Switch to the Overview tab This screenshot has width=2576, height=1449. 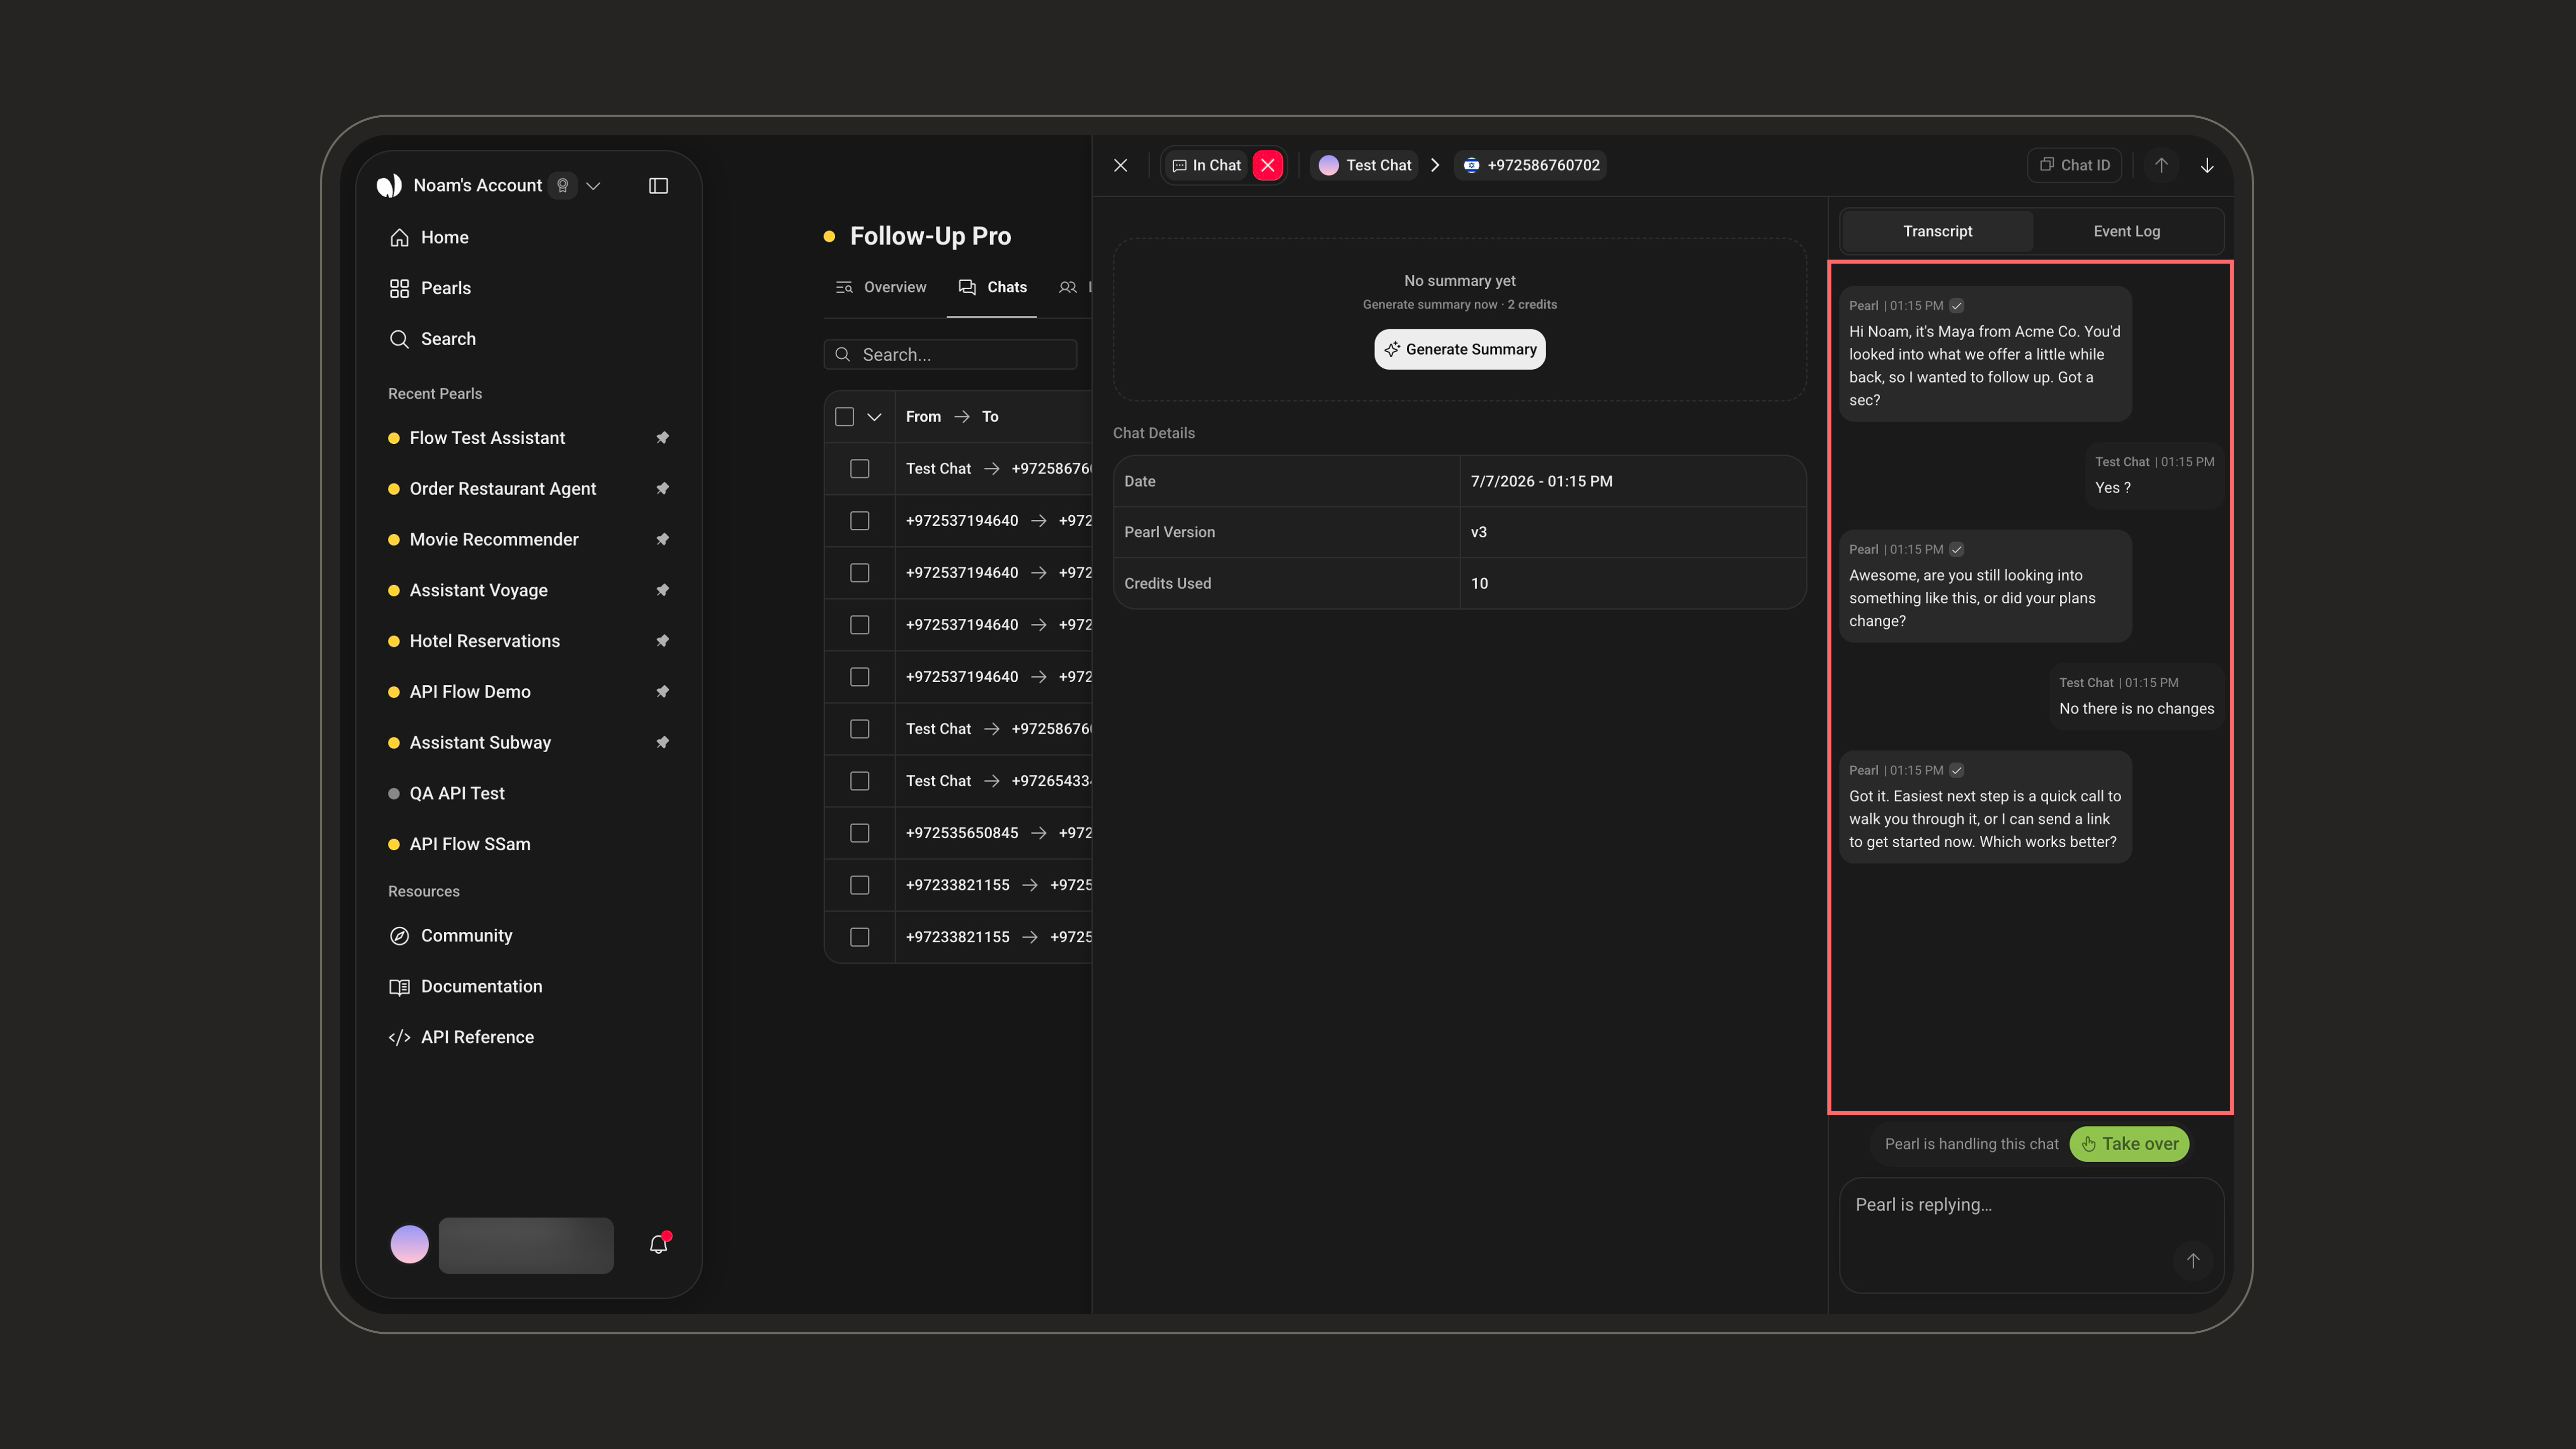(881, 288)
